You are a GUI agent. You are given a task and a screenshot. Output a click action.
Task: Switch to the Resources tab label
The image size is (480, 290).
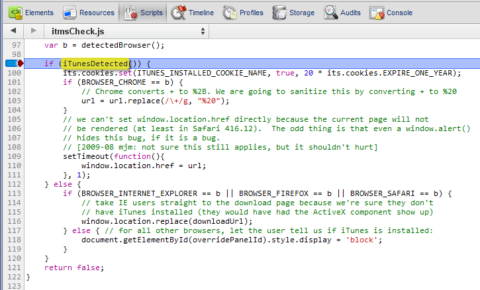pyautogui.click(x=97, y=13)
